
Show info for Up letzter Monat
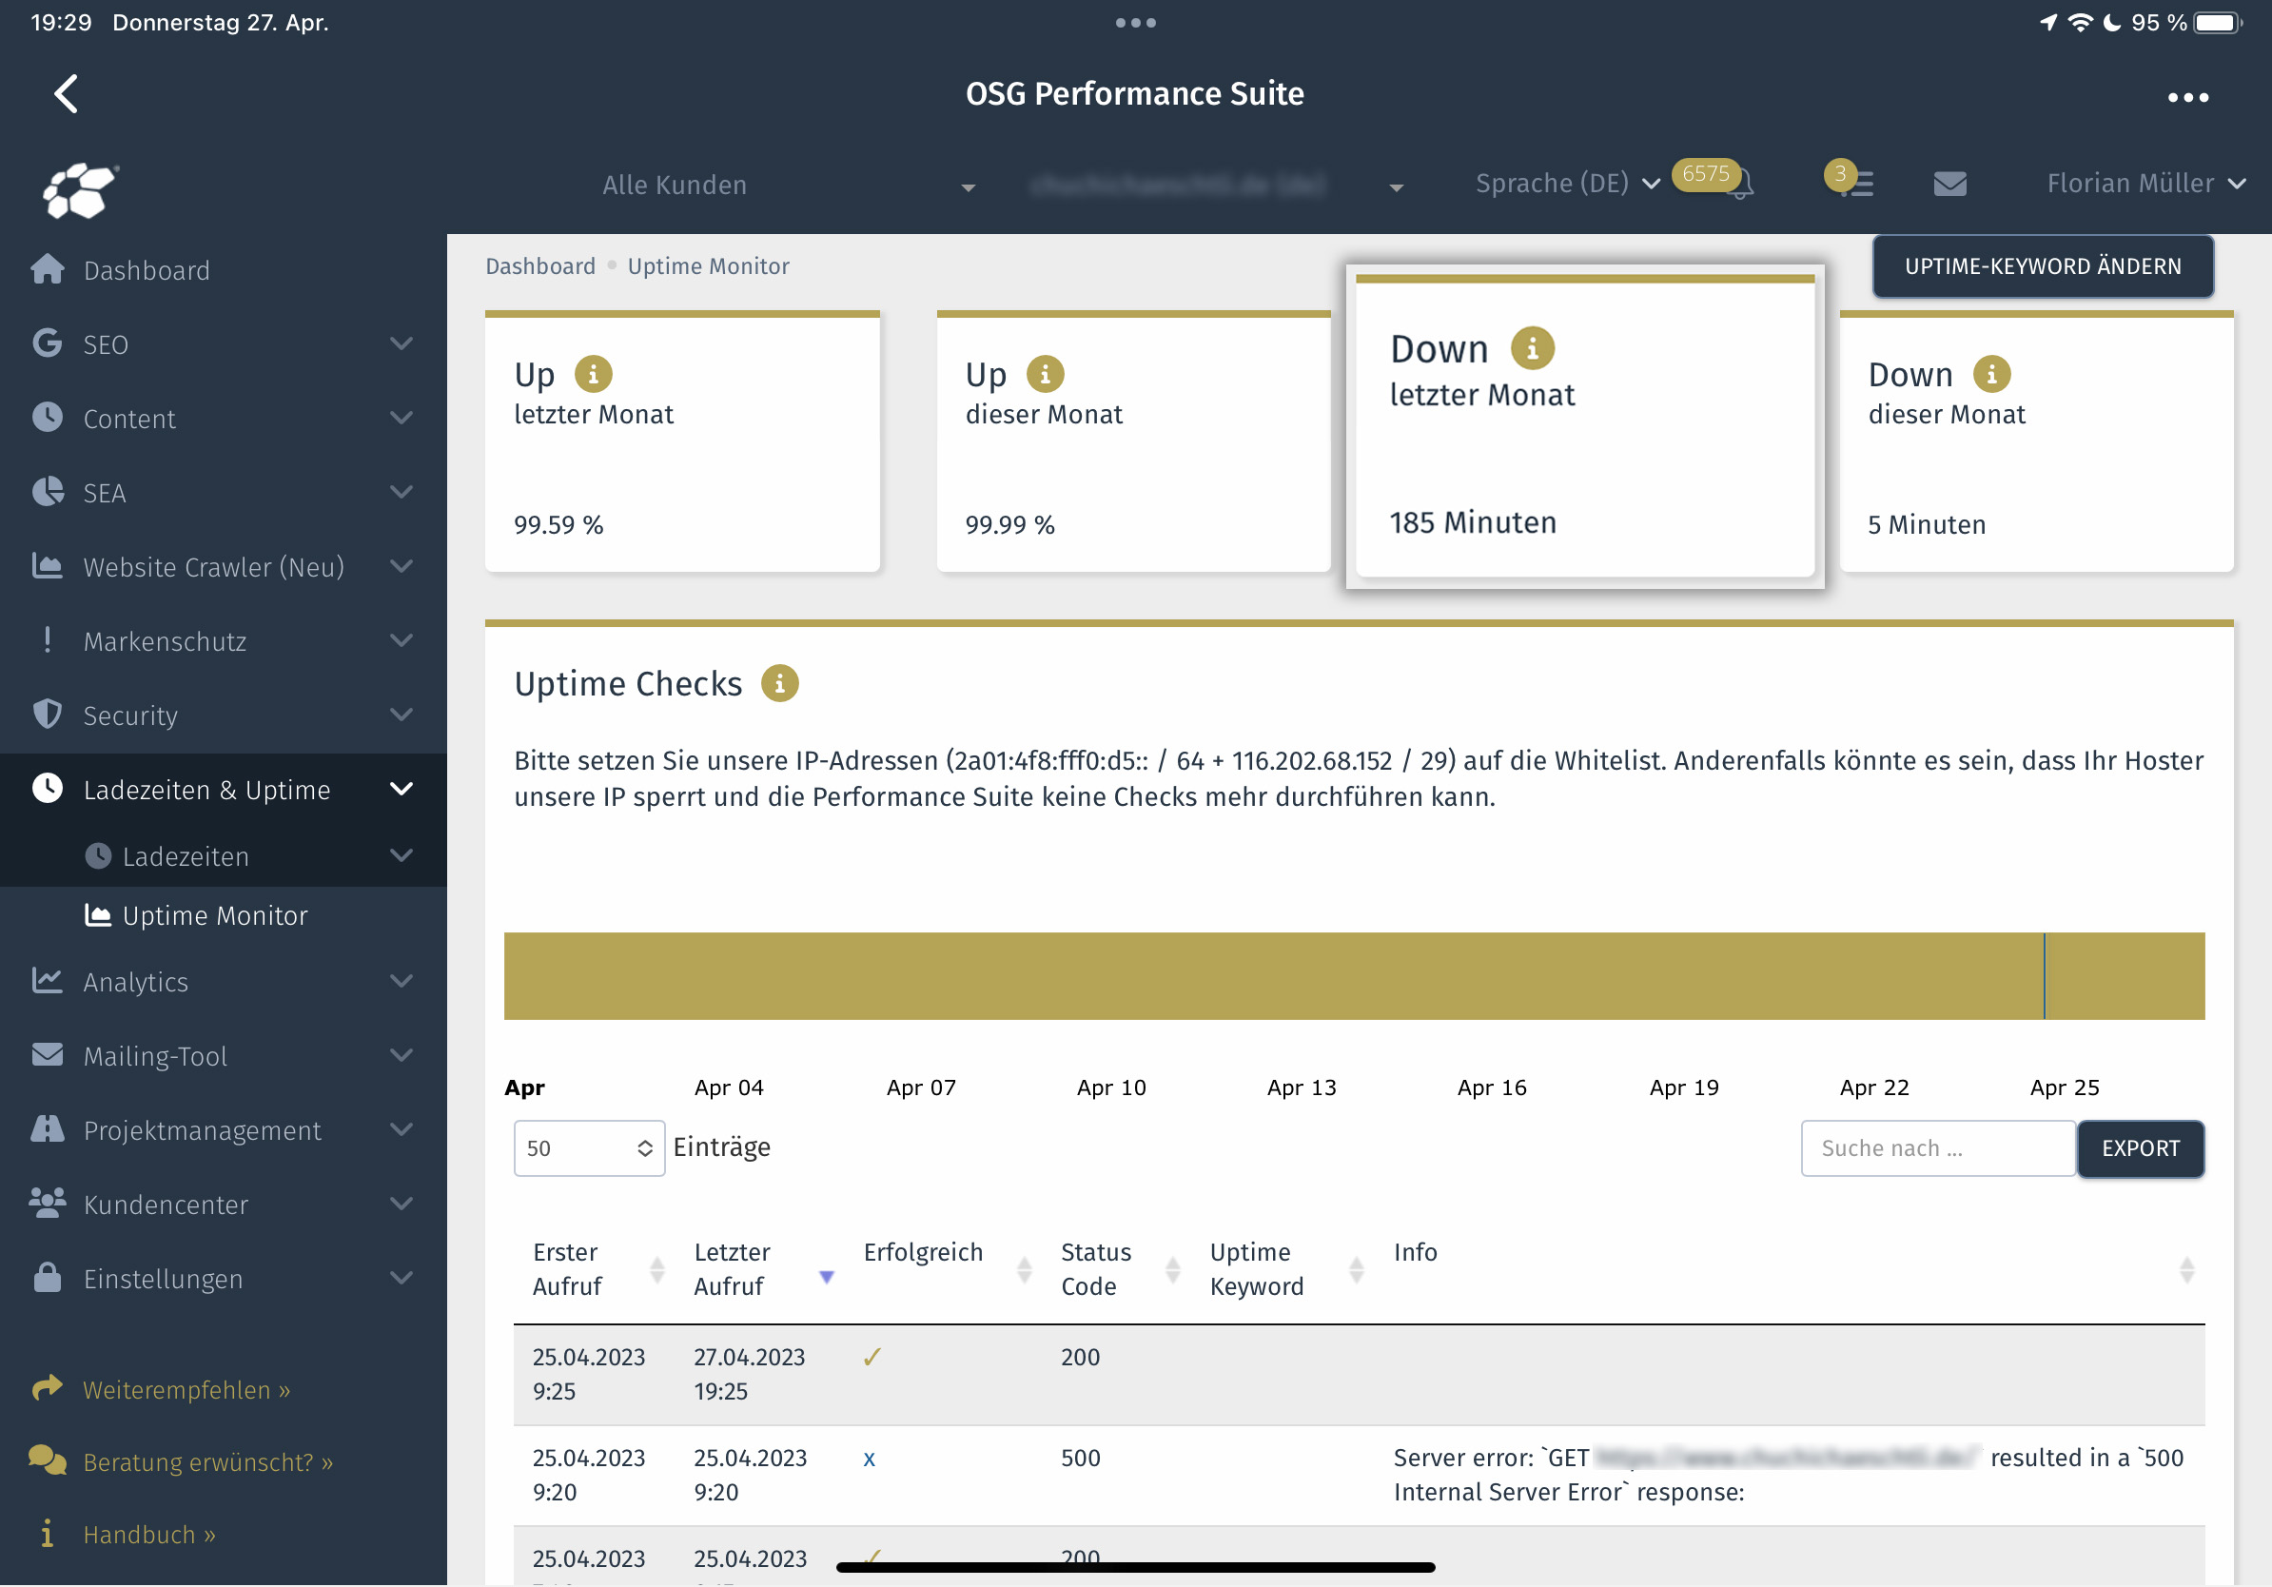coord(594,374)
